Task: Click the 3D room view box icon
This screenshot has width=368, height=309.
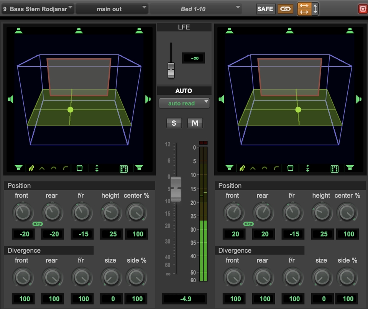Action: 79,168
